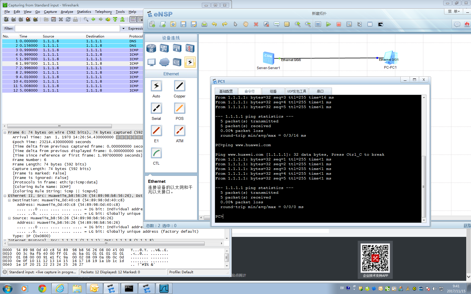Click Wireshark's list interfaces toolbar icon

6,19
